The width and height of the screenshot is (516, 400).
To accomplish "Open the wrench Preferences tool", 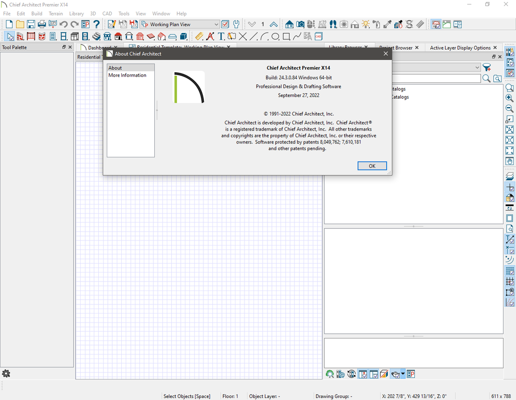I will coord(236,24).
